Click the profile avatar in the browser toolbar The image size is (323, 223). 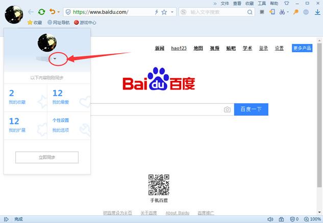point(14,14)
